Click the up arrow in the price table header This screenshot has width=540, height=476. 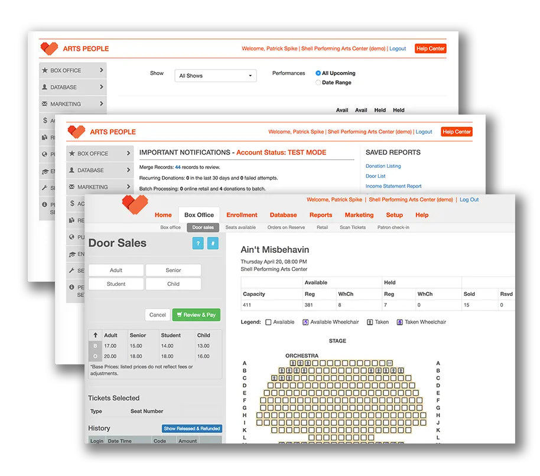[x=95, y=335]
